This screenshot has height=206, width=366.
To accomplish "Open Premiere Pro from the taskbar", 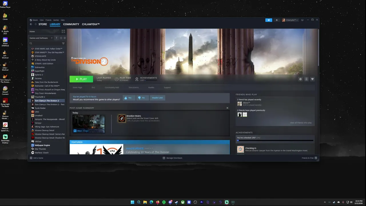I will (202, 202).
